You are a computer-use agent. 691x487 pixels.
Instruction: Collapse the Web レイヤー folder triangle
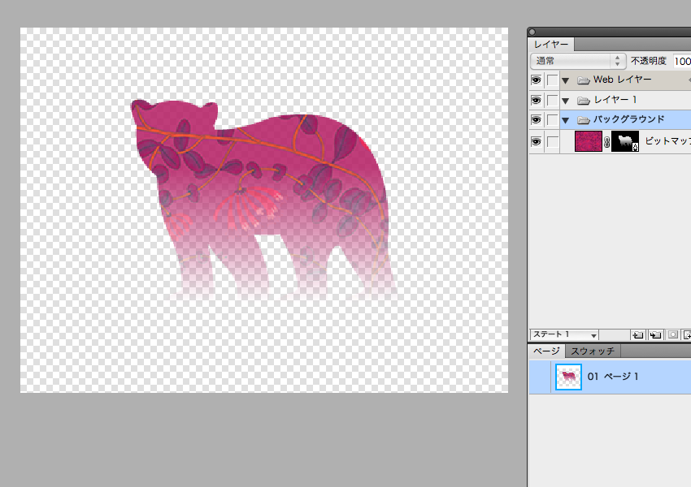click(x=566, y=80)
